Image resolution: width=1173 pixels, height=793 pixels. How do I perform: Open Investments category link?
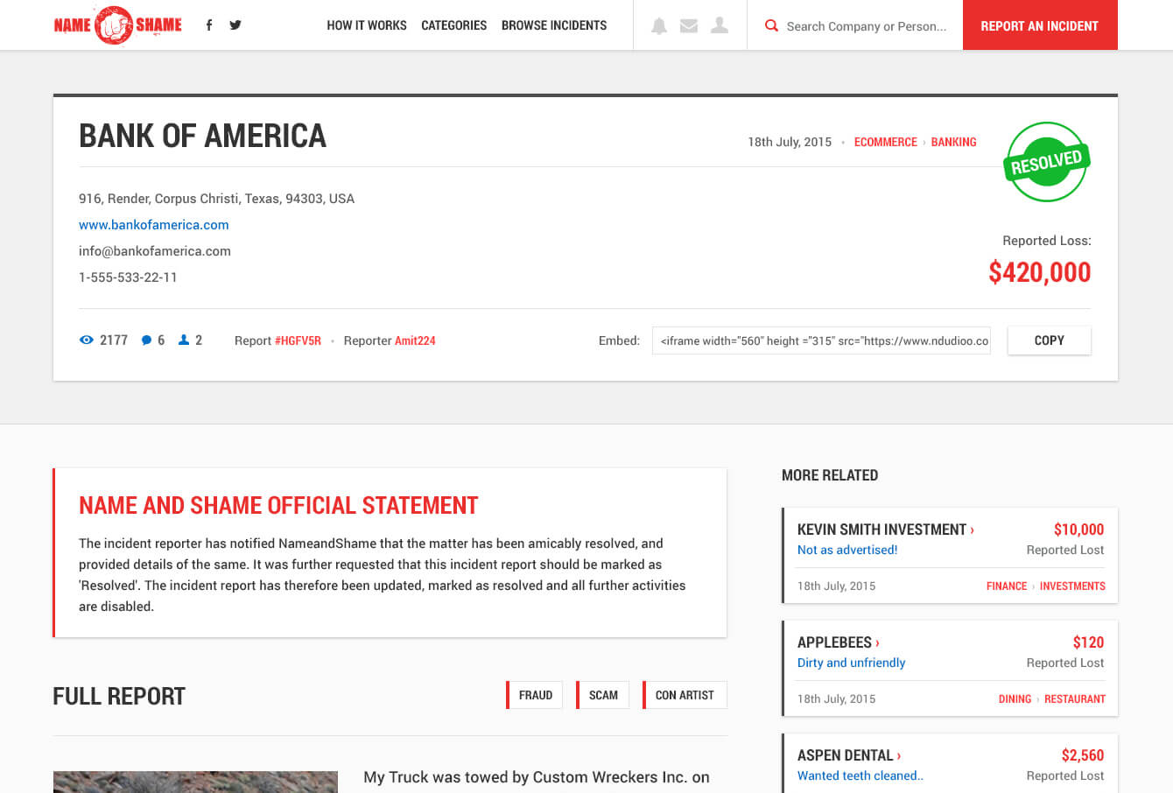tap(1072, 586)
